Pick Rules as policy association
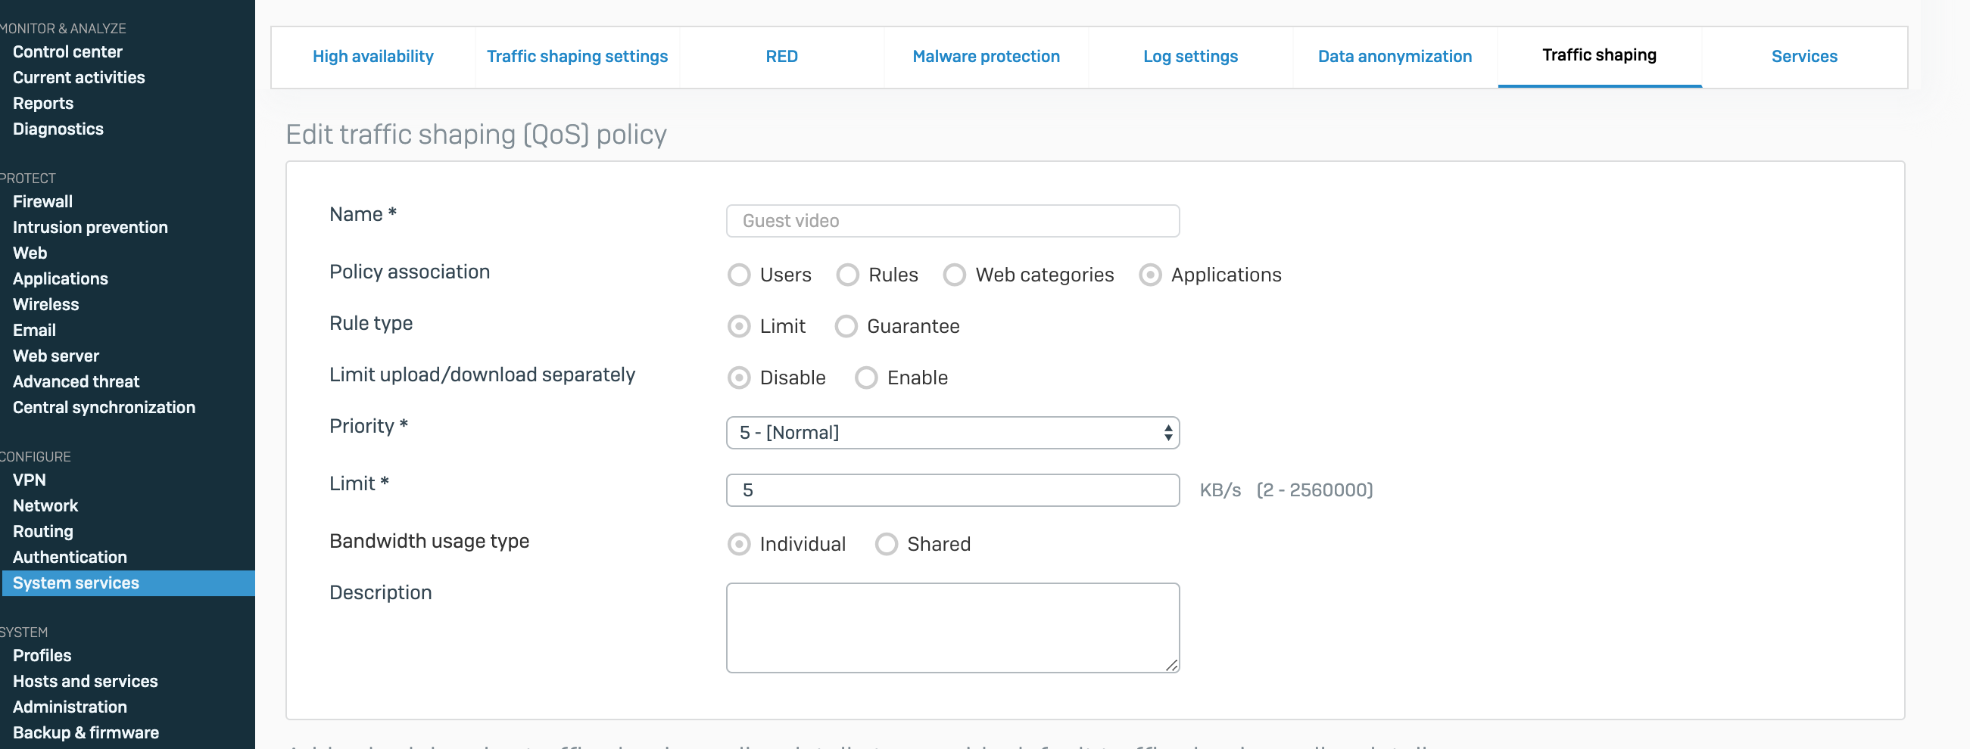This screenshot has width=1970, height=749. [x=847, y=275]
